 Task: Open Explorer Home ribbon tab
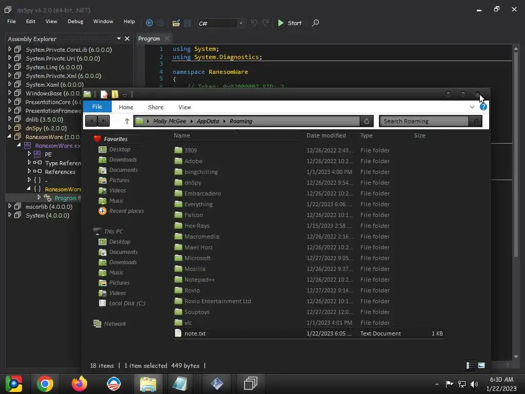(126, 107)
